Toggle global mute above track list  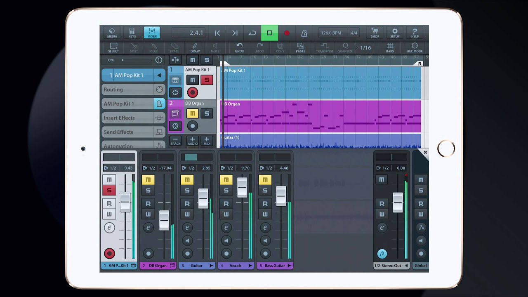click(x=193, y=60)
